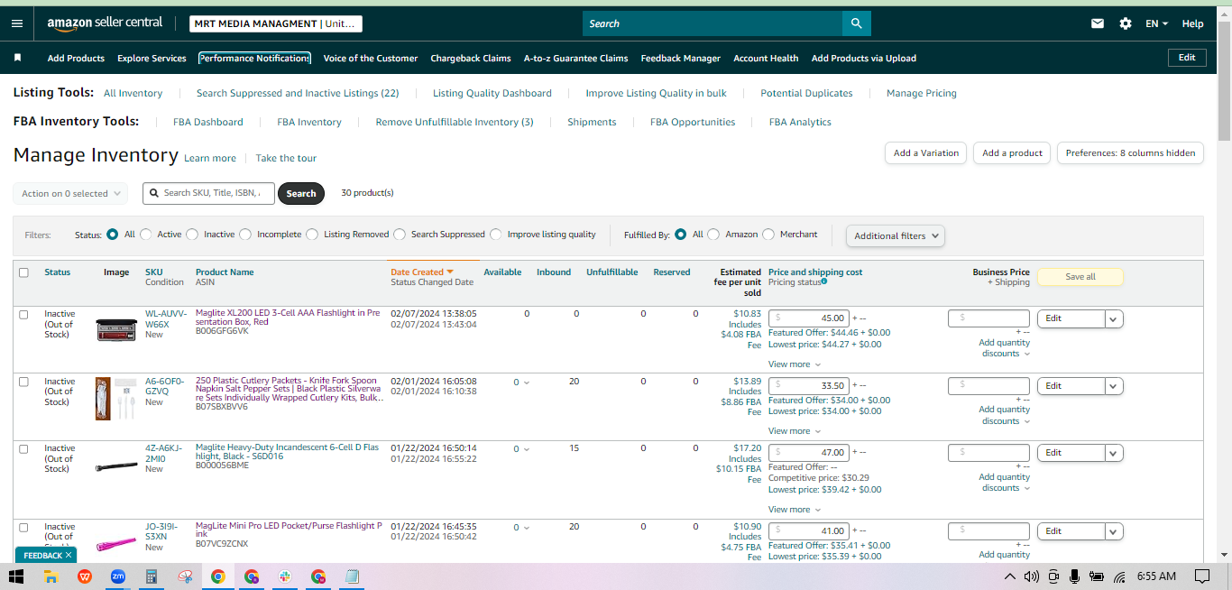Open the Manage Pricing link

point(922,93)
